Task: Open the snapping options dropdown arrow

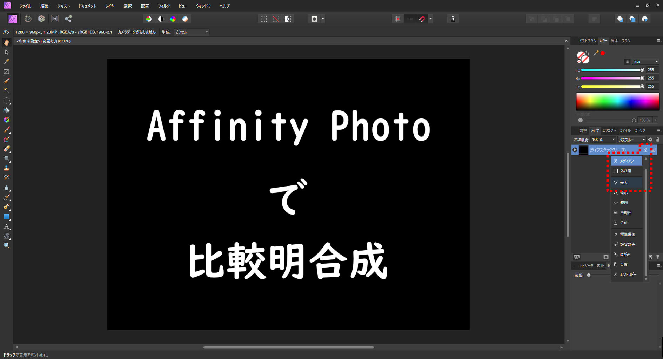Action: (x=430, y=19)
